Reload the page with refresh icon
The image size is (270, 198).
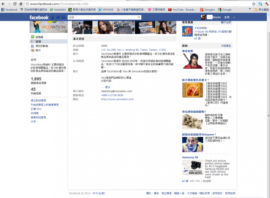15,4
